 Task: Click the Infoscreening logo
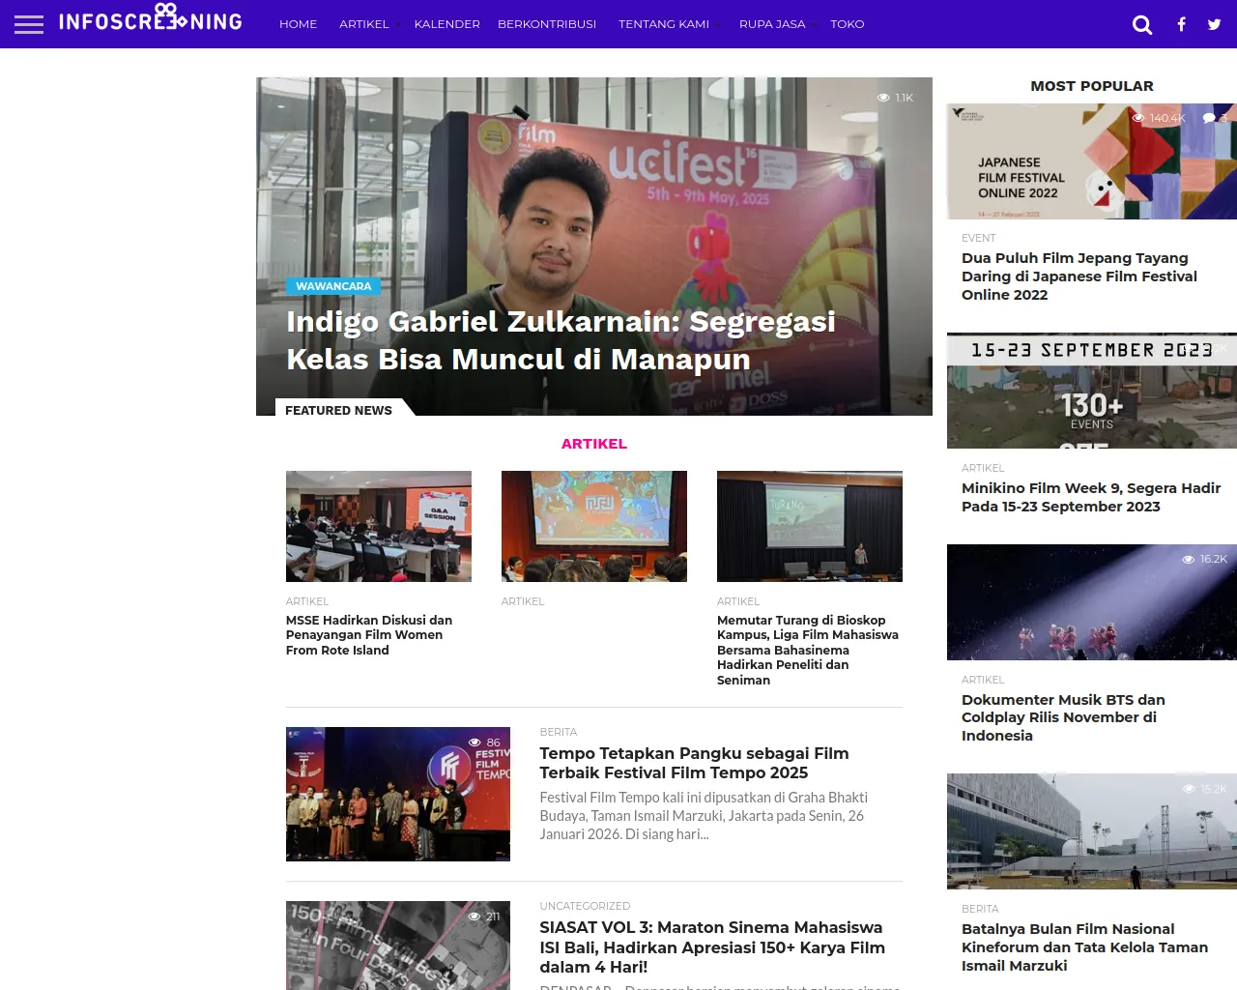151,17
